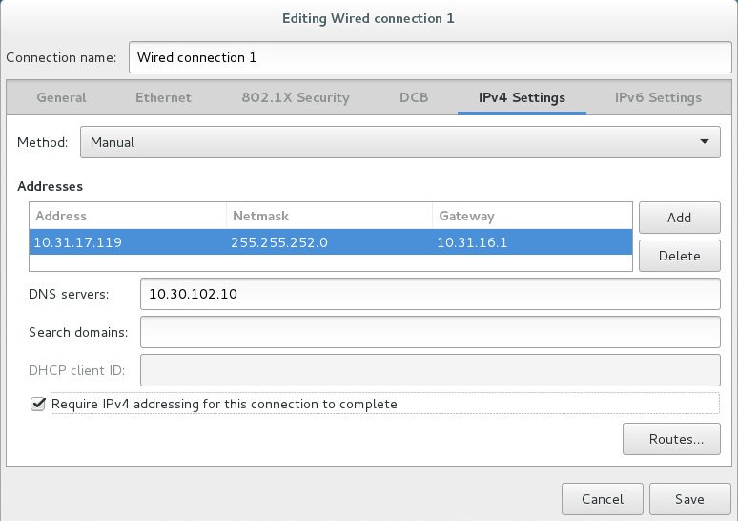Toggle Require IPv4 addressing checkbox

coord(37,404)
